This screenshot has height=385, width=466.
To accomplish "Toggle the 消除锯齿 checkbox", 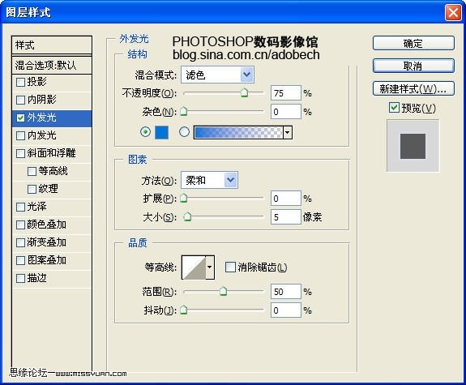I will pyautogui.click(x=230, y=267).
